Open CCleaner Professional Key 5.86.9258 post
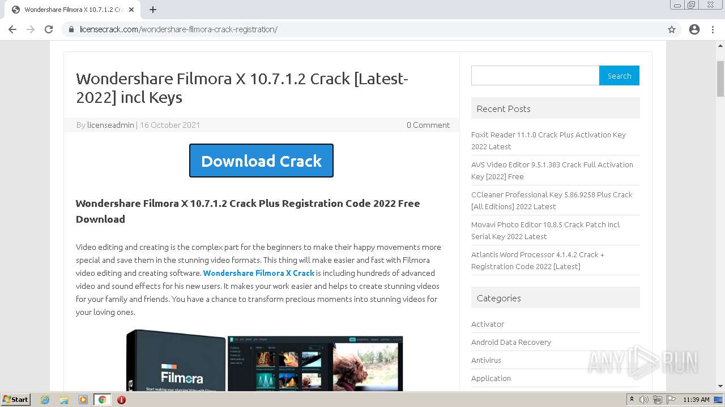 point(552,200)
